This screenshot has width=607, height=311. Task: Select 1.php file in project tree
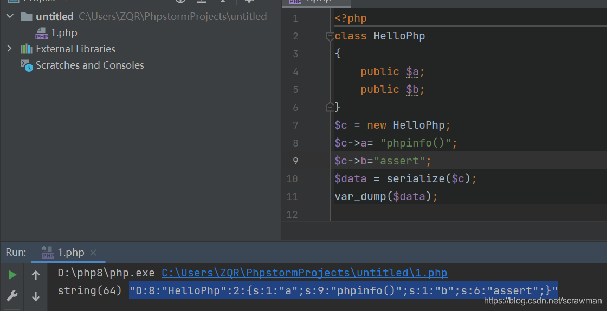pos(64,33)
